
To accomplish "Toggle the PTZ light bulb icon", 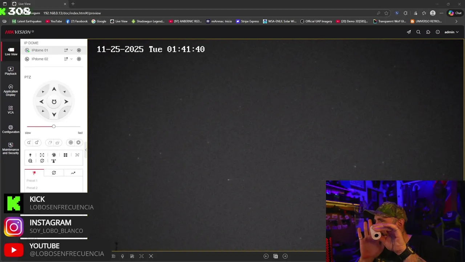I will (30, 155).
